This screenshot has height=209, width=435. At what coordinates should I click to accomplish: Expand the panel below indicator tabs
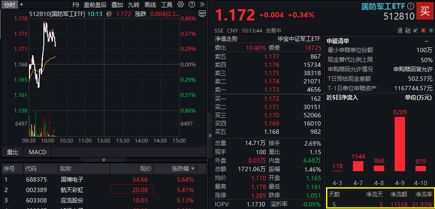pyautogui.click(x=103, y=160)
